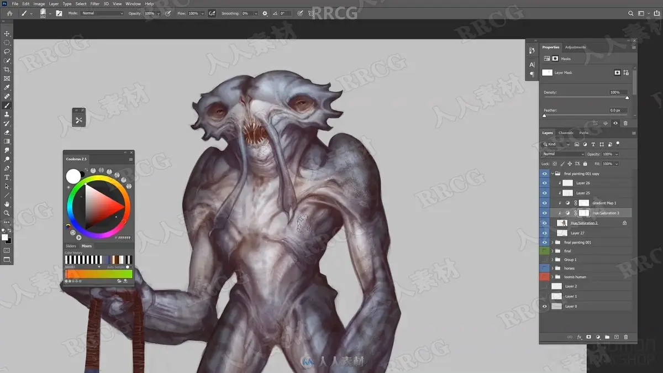Open the Image menu
This screenshot has height=373, width=663.
point(39,3)
